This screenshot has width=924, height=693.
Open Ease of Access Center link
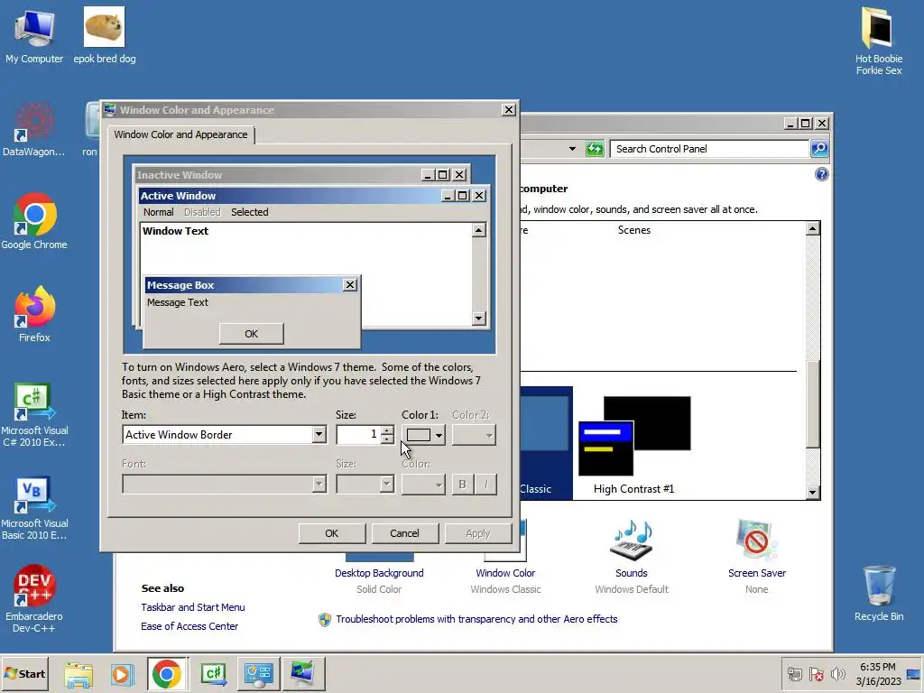[189, 626]
